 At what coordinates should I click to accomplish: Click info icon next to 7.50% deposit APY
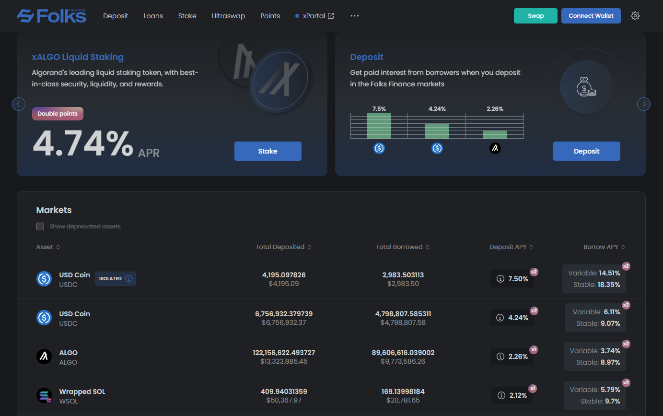click(x=500, y=279)
